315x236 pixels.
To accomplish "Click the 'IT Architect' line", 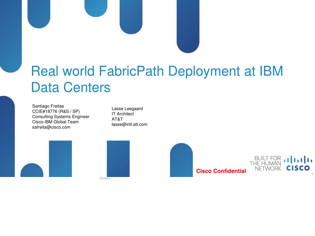I will (x=122, y=114).
